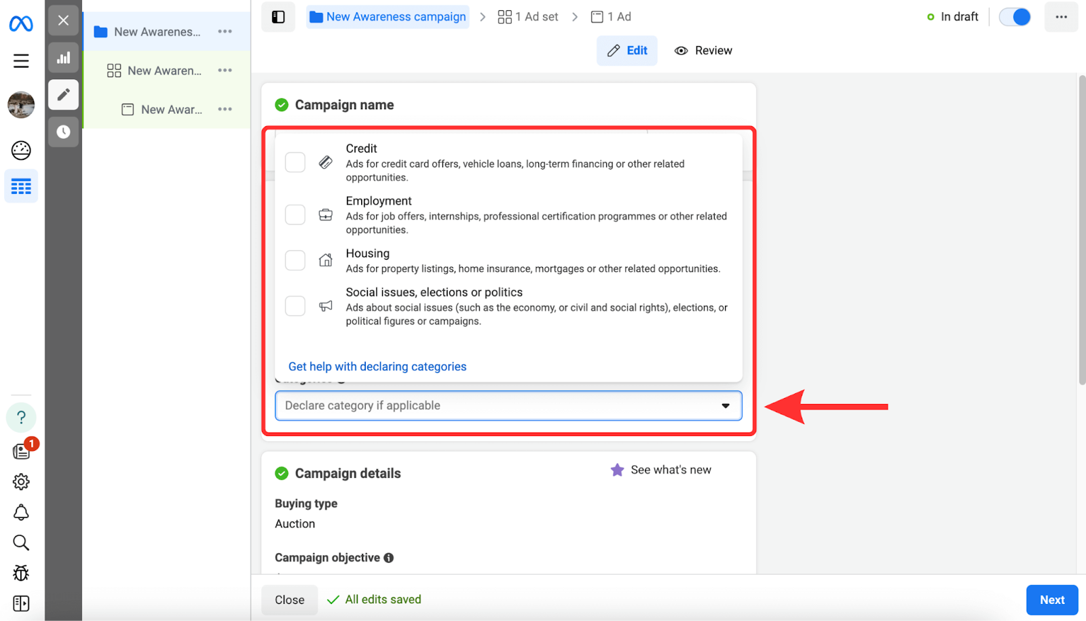Open the bar chart insights icon

click(63, 58)
